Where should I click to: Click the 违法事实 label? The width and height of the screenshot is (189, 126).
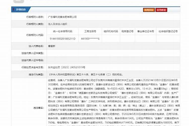39,108
